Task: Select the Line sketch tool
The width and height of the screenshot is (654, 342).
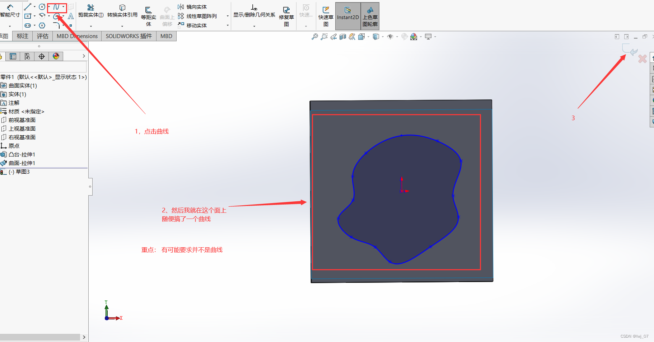Action: click(x=28, y=7)
